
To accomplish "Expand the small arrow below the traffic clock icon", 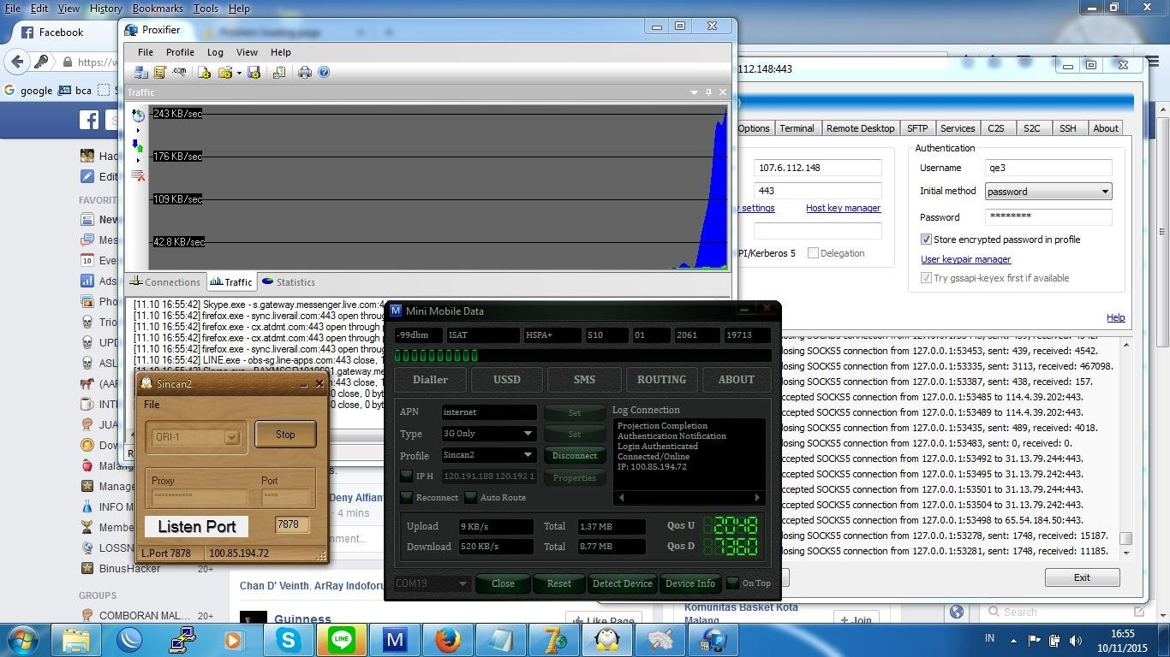I will click(x=138, y=131).
